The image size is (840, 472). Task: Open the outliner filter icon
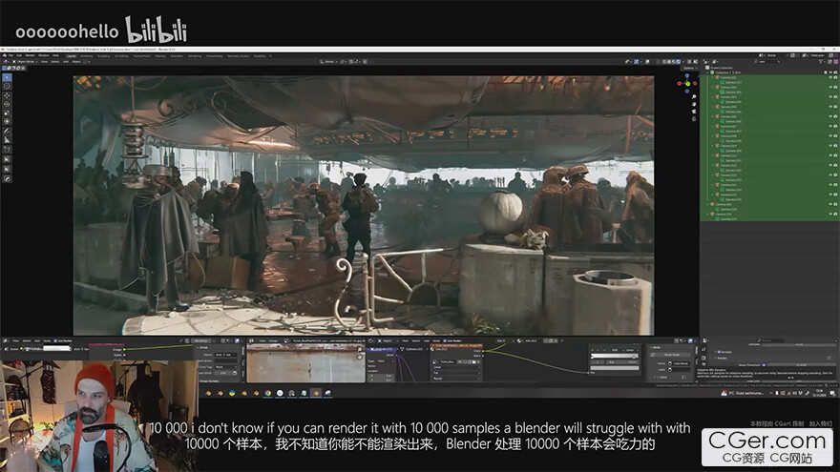822,62
